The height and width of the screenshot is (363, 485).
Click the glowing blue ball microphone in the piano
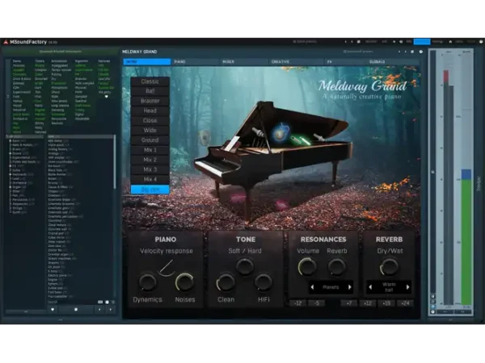pyautogui.click(x=280, y=131)
